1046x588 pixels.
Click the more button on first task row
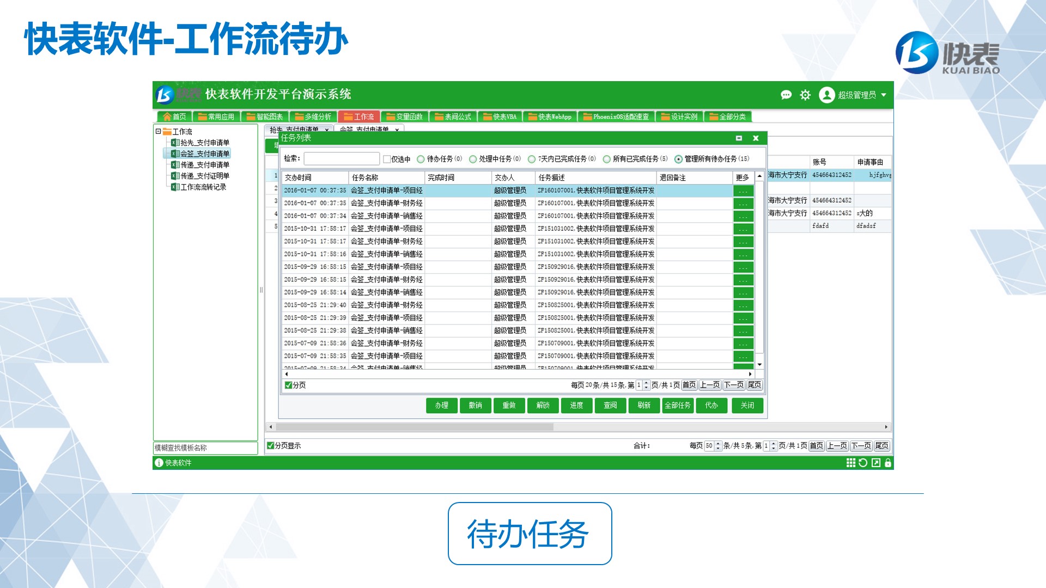tap(743, 191)
